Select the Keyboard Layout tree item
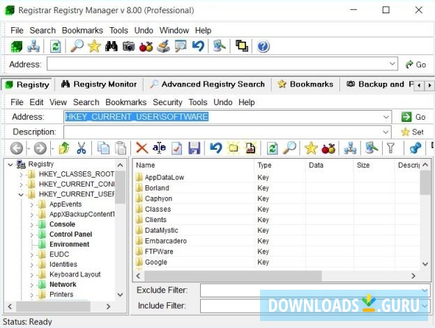Screen dimensions: 435x328 tap(75, 274)
